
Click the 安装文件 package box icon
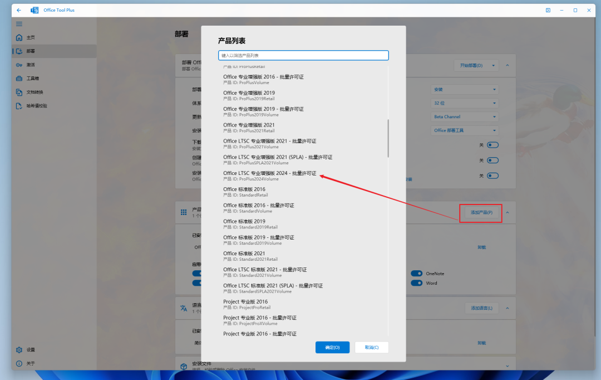click(x=184, y=367)
